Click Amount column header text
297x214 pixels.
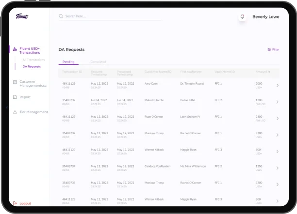(261, 72)
